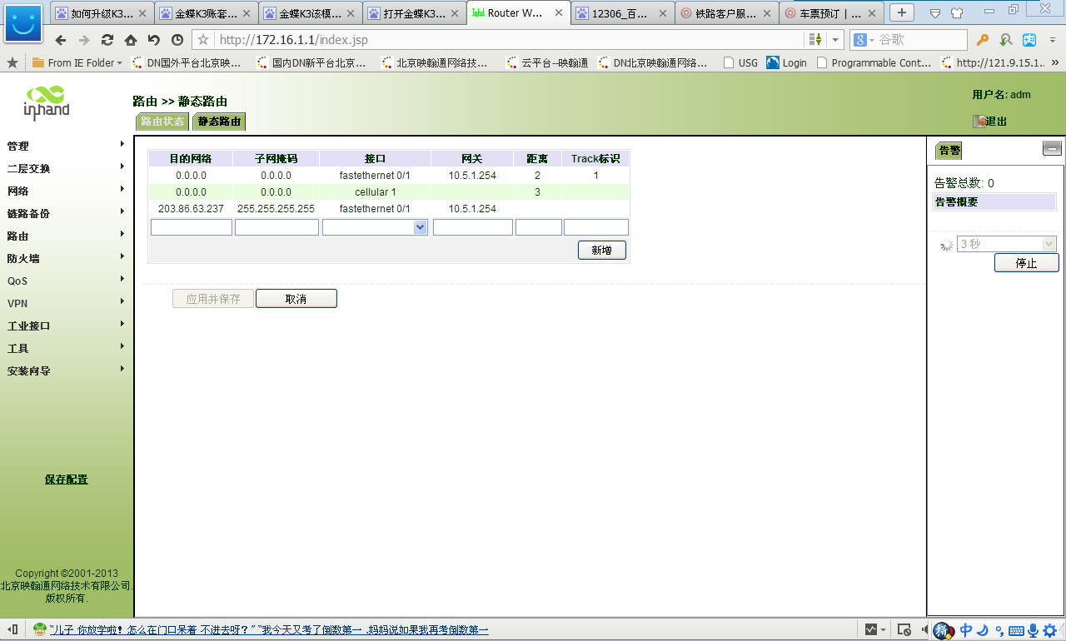Switch to the 12306 browser tab

pyautogui.click(x=622, y=13)
